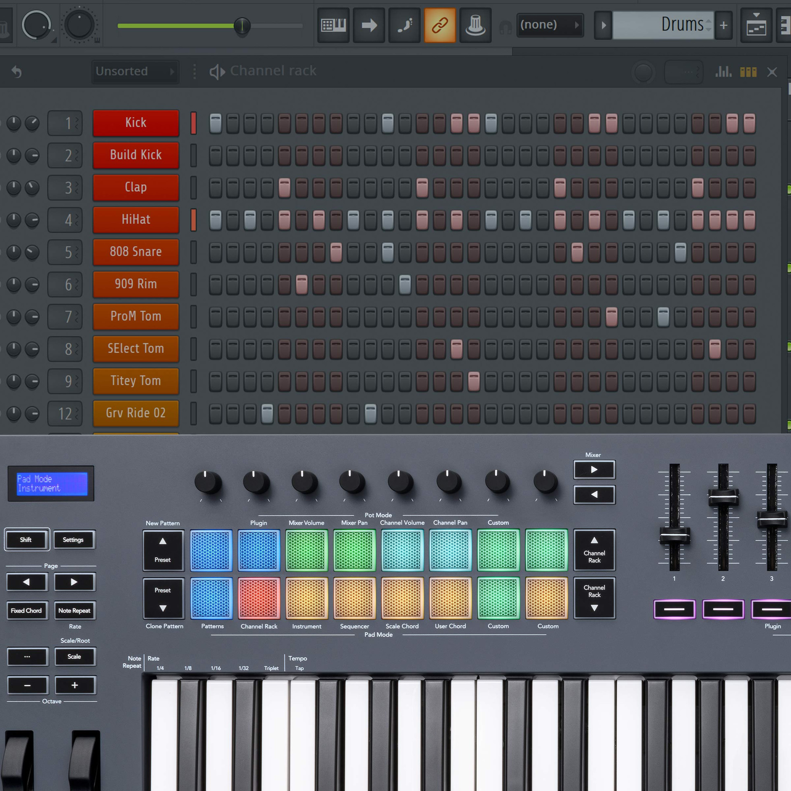
Task: Open the (none) pattern selector dropdown
Action: tap(550, 25)
